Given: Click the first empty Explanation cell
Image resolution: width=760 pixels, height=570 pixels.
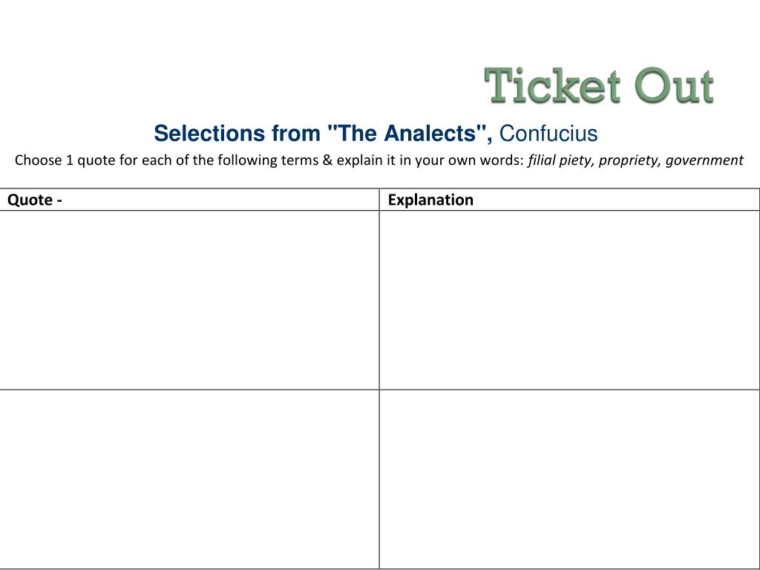Looking at the screenshot, I should coord(569,300).
